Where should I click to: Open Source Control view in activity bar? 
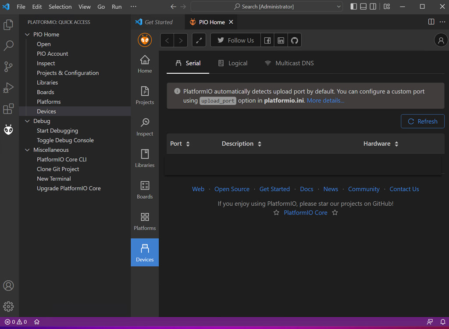(8, 66)
